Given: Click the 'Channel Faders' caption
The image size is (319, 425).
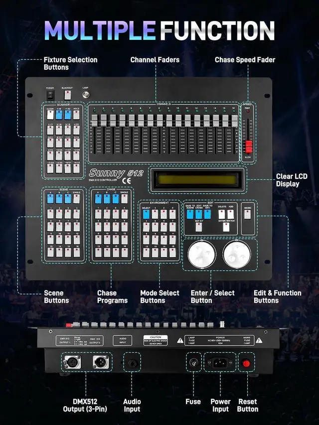Looking at the screenshot, I should (x=155, y=60).
